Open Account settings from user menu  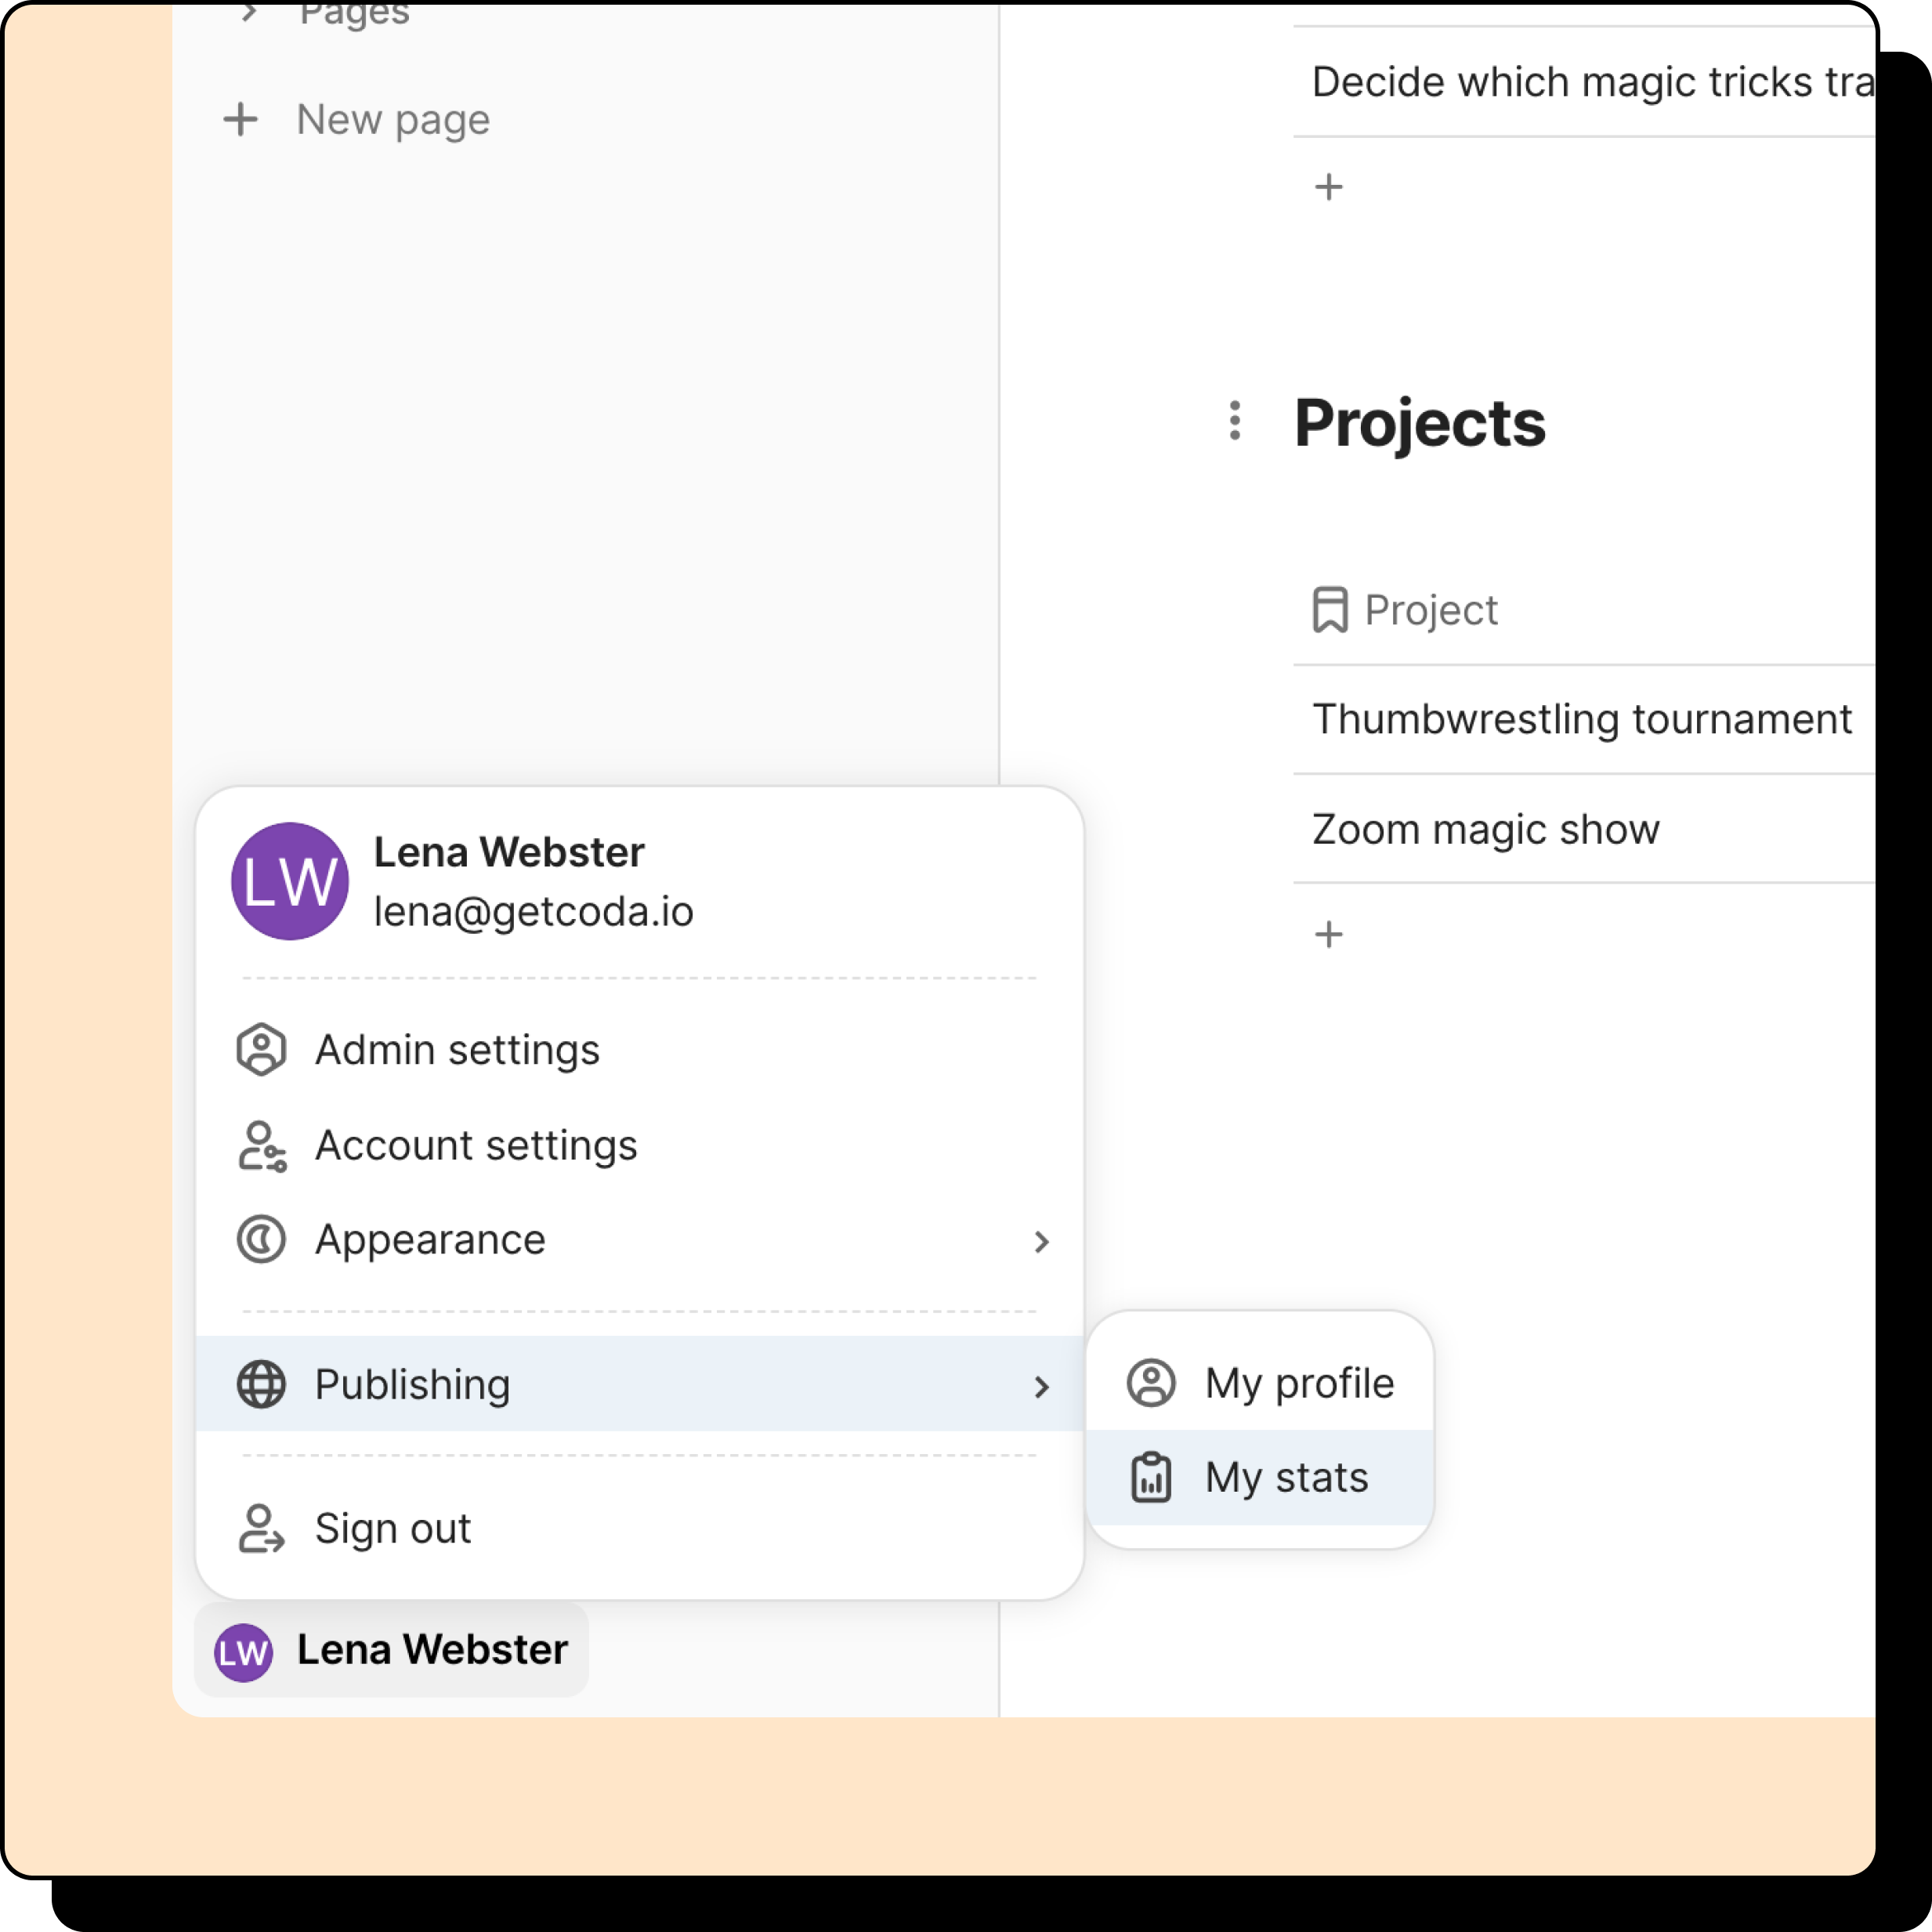point(475,1146)
